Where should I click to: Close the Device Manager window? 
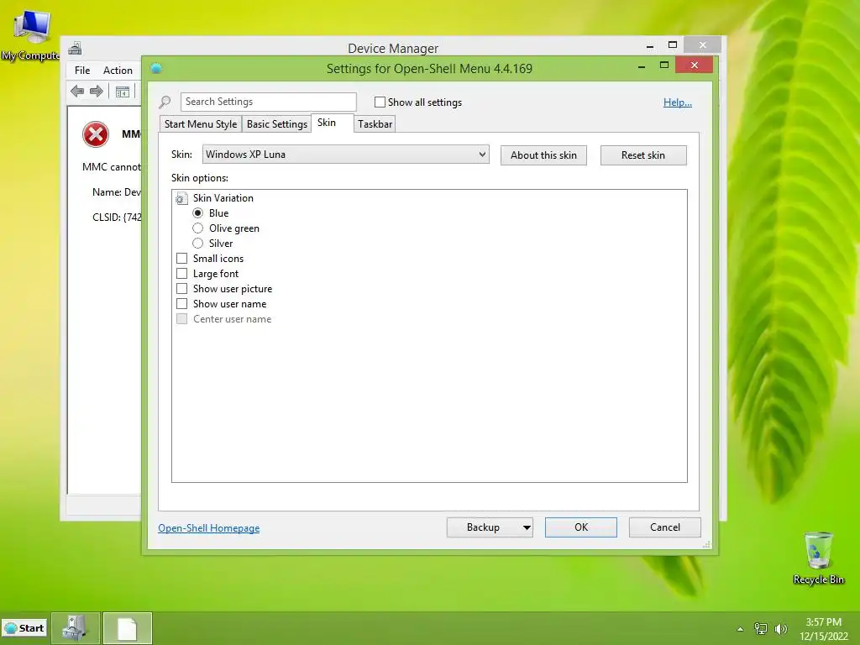pyautogui.click(x=703, y=45)
